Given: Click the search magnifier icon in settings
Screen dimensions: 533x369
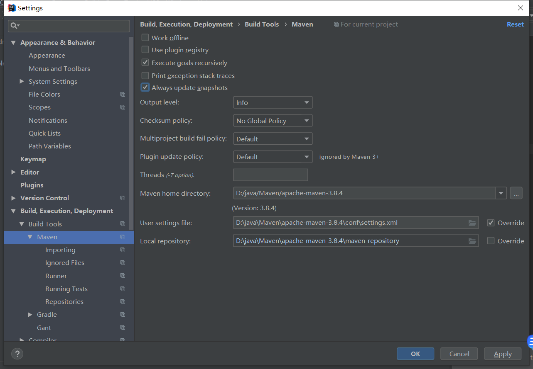Looking at the screenshot, I should pos(15,26).
